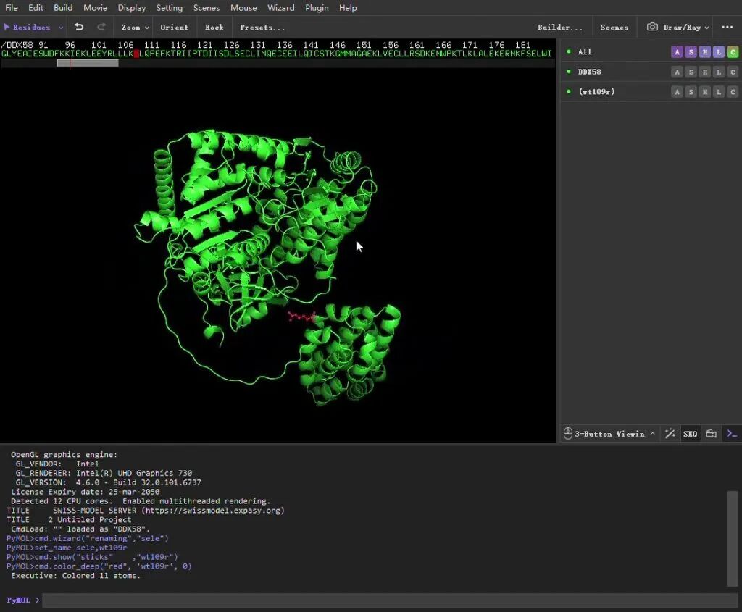Open the Wizard menu

[x=280, y=8]
